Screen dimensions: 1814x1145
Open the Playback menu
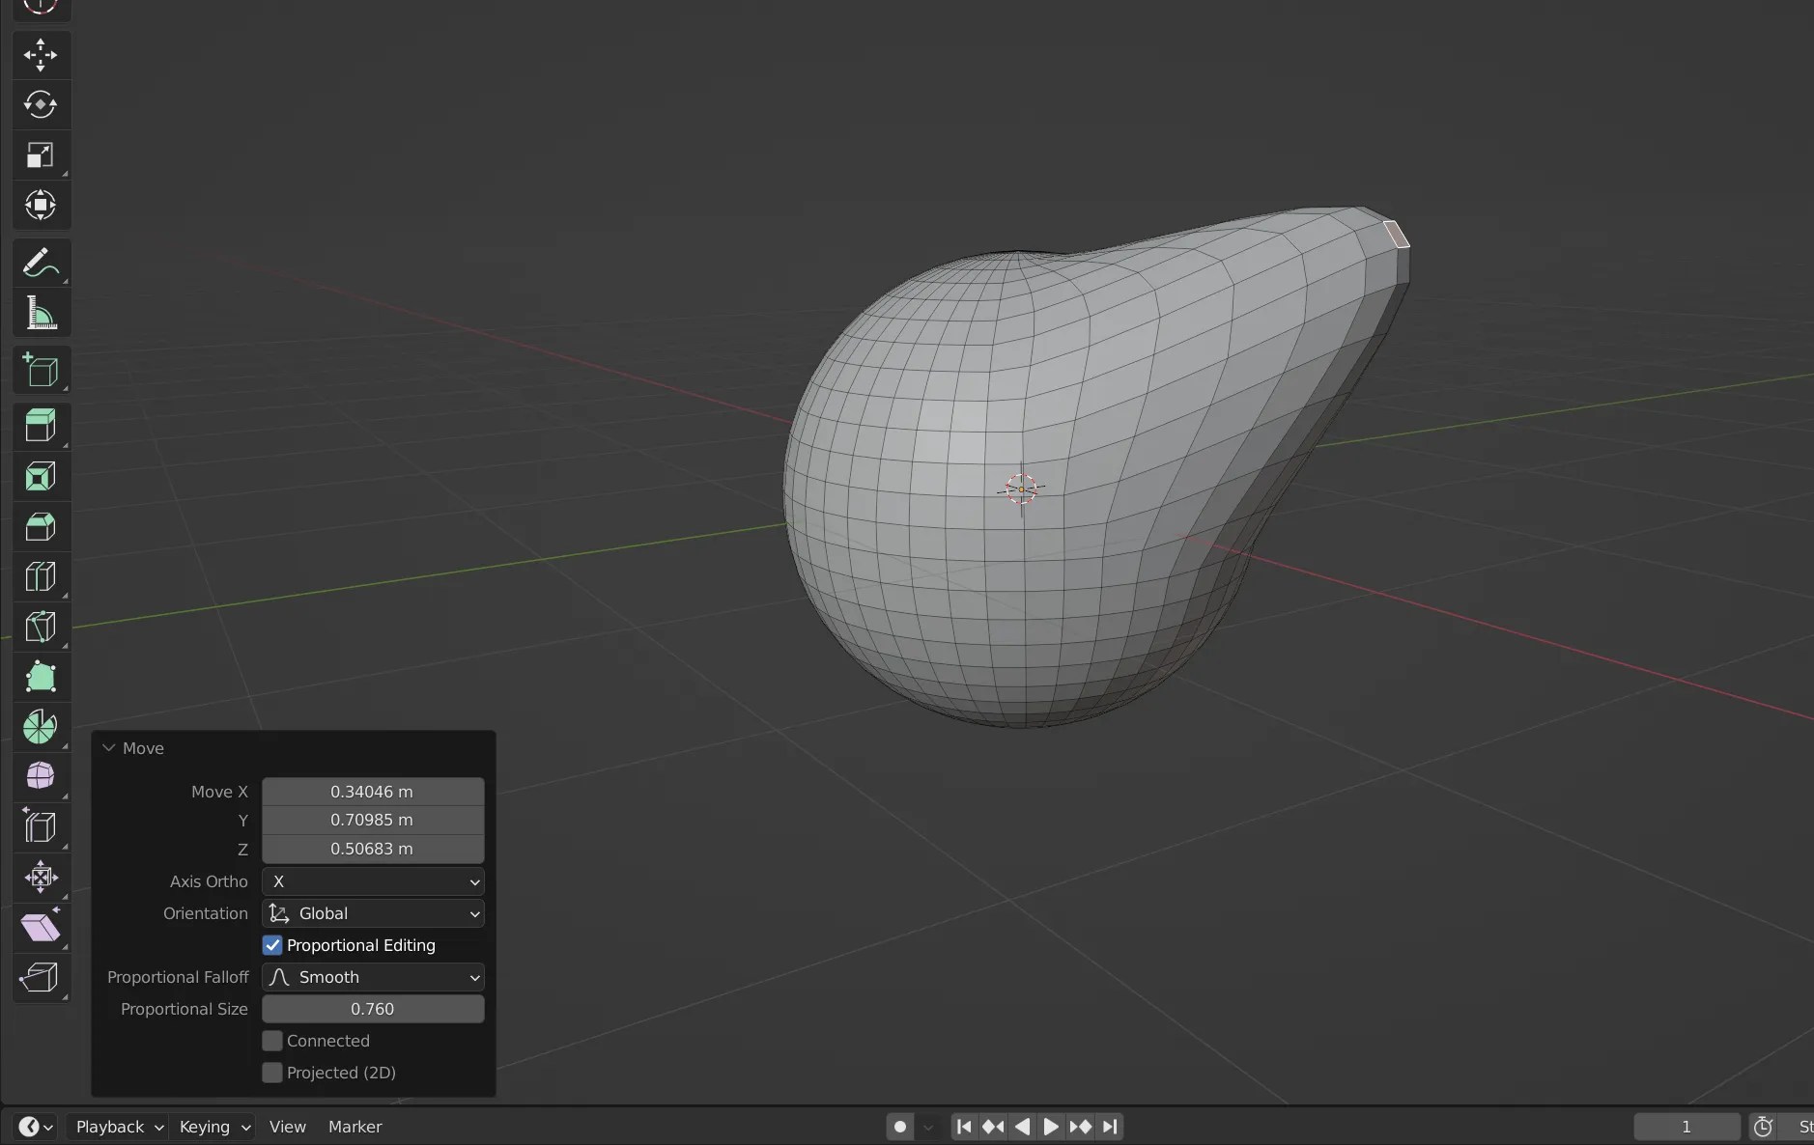click(x=111, y=1127)
